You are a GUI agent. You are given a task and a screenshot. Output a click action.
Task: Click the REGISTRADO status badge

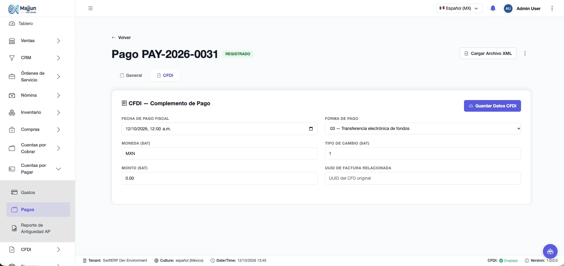click(x=238, y=54)
